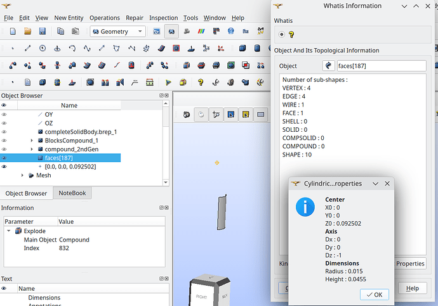
Task: Select completeSolidBody.brep_1 in Object Browser
Action: click(x=81, y=131)
